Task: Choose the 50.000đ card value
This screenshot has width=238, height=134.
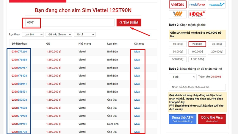Action: click(x=178, y=52)
